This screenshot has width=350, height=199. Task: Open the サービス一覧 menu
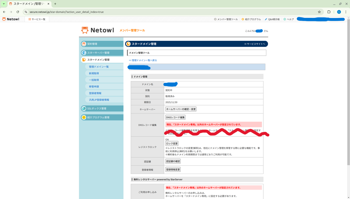[37, 19]
